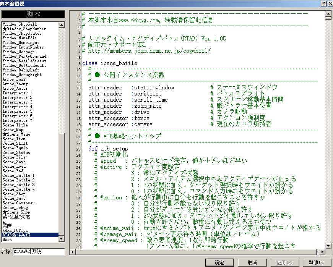Select the Scene_Title script

point(30,125)
